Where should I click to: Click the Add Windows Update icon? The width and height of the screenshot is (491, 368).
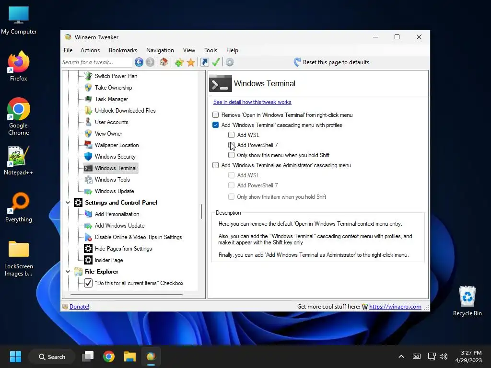pos(88,226)
